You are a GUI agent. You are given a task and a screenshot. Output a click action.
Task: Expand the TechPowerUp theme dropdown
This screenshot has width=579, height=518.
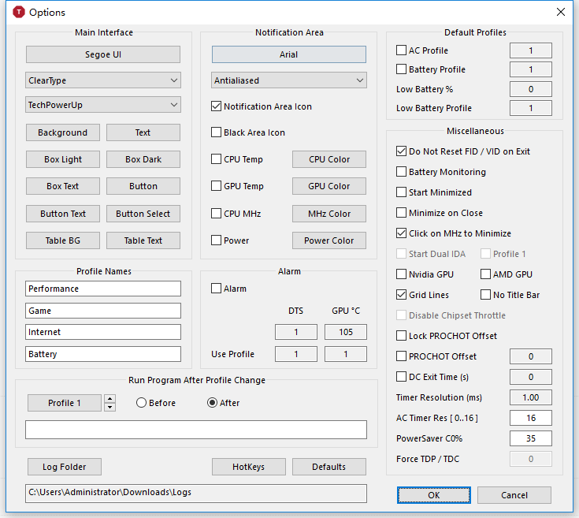tap(103, 105)
